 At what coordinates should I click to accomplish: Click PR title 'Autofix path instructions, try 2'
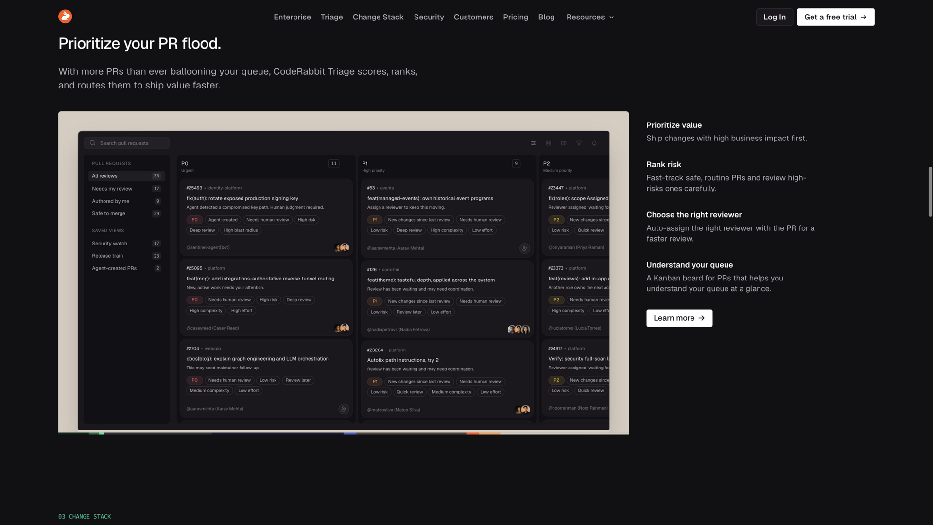point(402,360)
